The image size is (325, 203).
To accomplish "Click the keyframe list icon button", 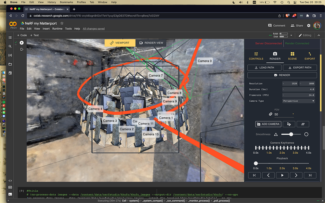I will 303,124.
